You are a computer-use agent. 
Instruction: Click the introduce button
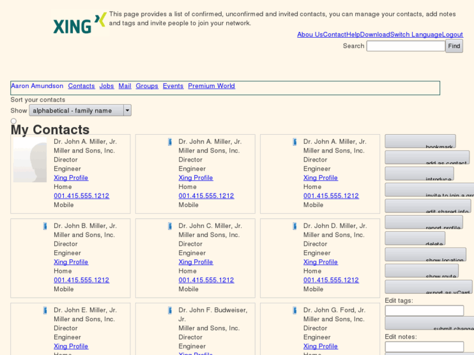pos(419,174)
